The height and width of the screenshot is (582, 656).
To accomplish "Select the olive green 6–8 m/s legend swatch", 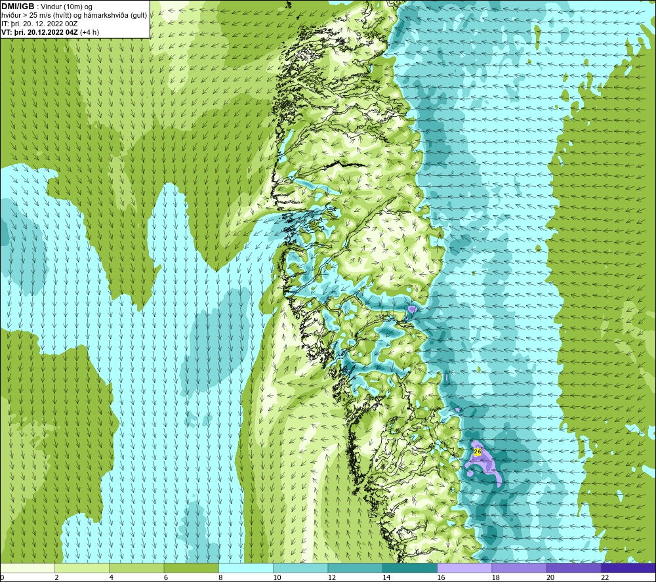I will coord(191,568).
